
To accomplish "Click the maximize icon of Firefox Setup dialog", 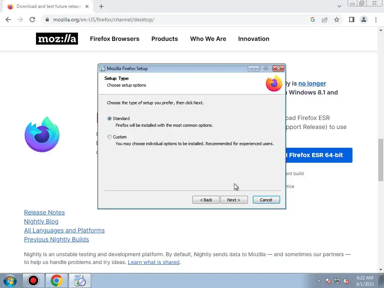I will [266, 69].
